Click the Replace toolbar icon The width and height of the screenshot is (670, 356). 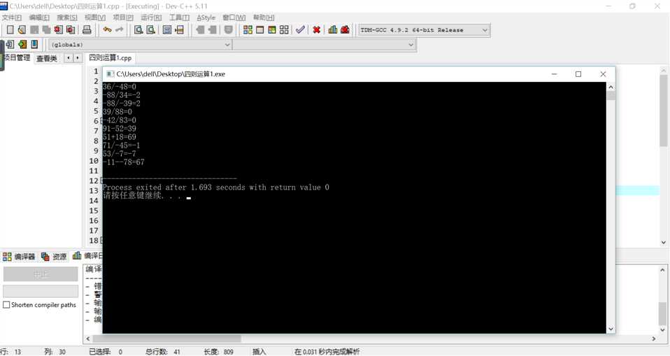[x=151, y=29]
